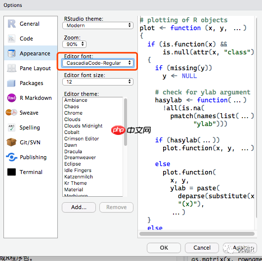
Task: Click the Code document icon
Action: click(x=11, y=39)
